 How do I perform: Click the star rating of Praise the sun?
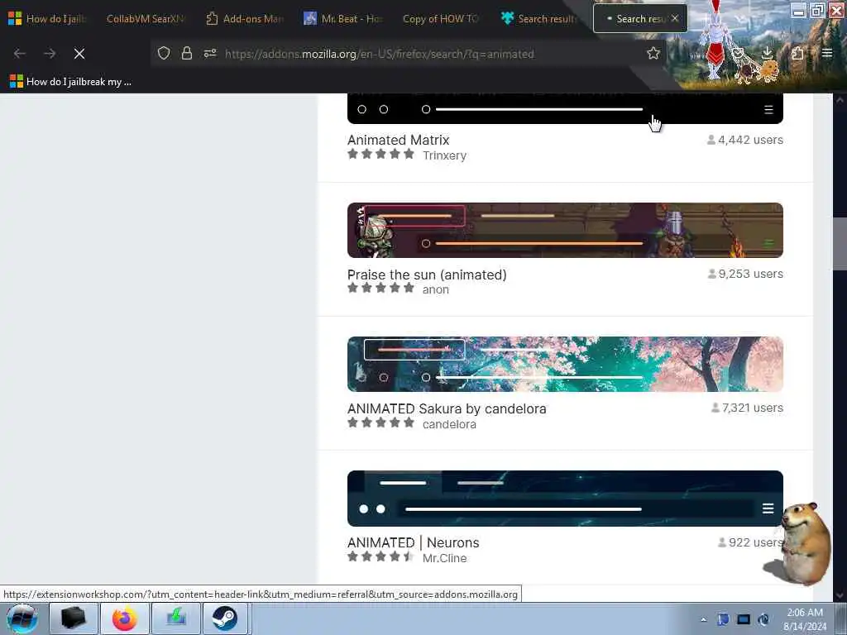(x=380, y=289)
